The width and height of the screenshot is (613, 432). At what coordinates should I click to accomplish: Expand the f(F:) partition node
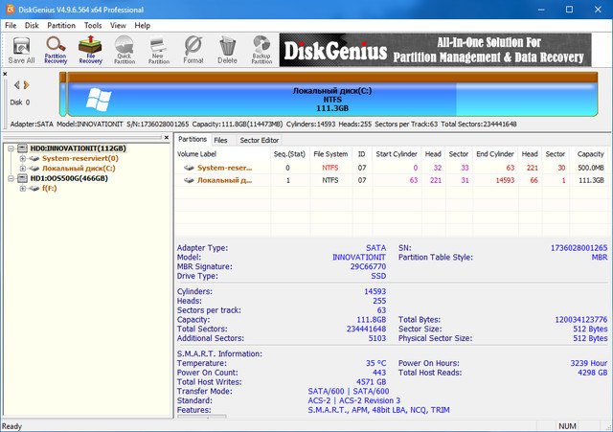pos(23,189)
